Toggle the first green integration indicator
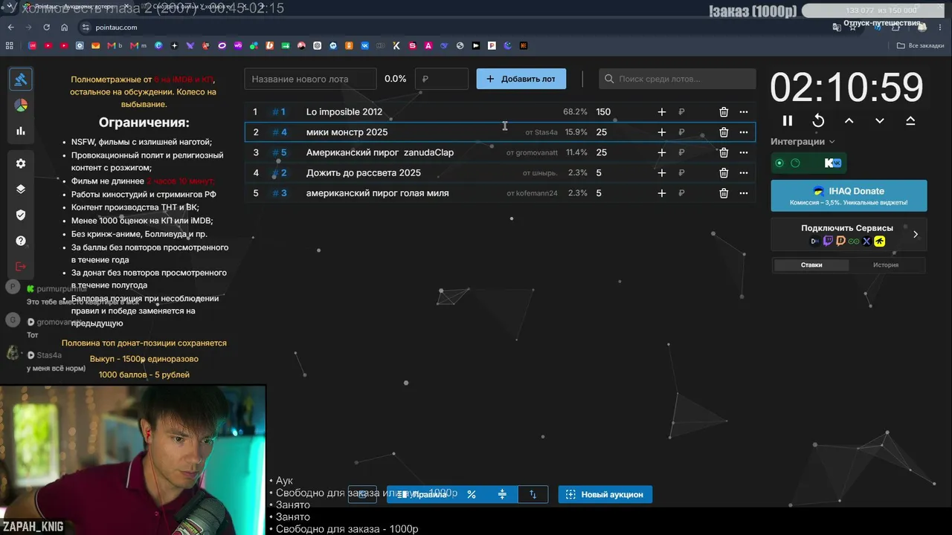 [x=779, y=163]
